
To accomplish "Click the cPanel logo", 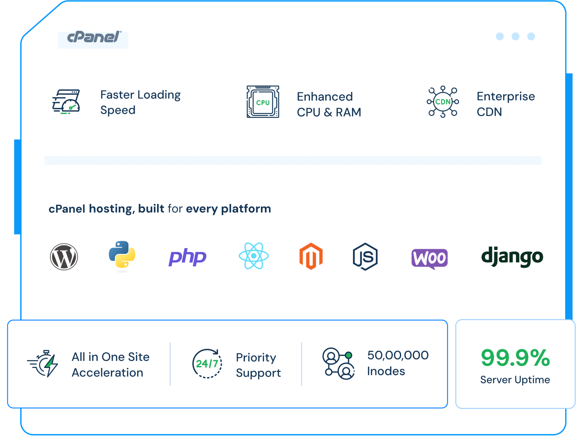I will pos(93,37).
